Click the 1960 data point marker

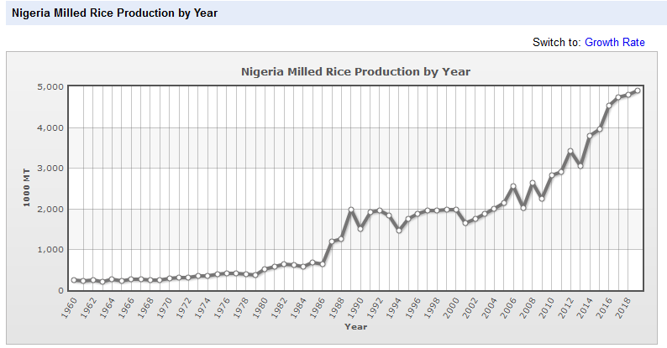pyautogui.click(x=74, y=280)
